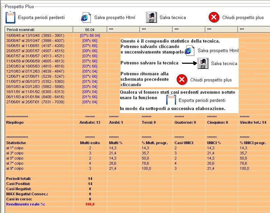The image size is (270, 213).
Task: Select row 23/03/63 al 18/05/63 (4810 - 4818)
Action: click(35, 66)
